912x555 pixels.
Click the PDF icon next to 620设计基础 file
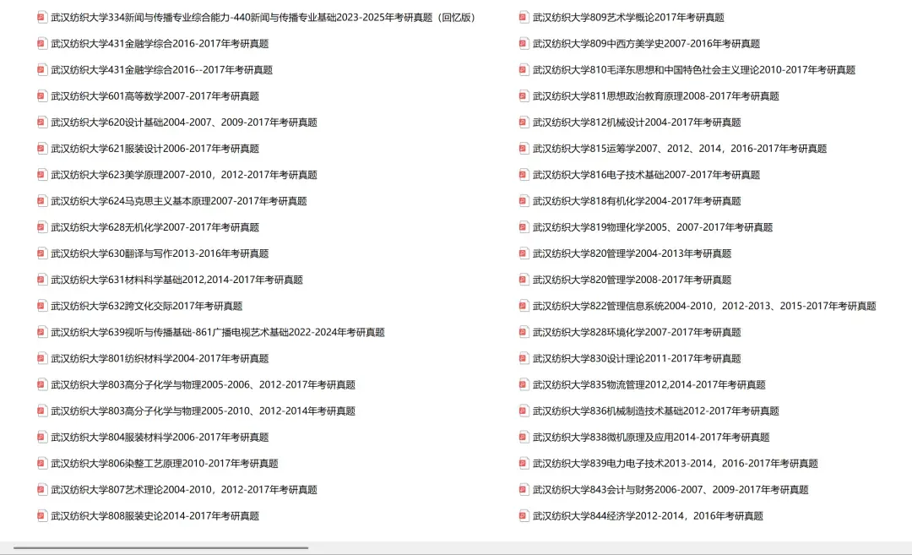(x=41, y=122)
